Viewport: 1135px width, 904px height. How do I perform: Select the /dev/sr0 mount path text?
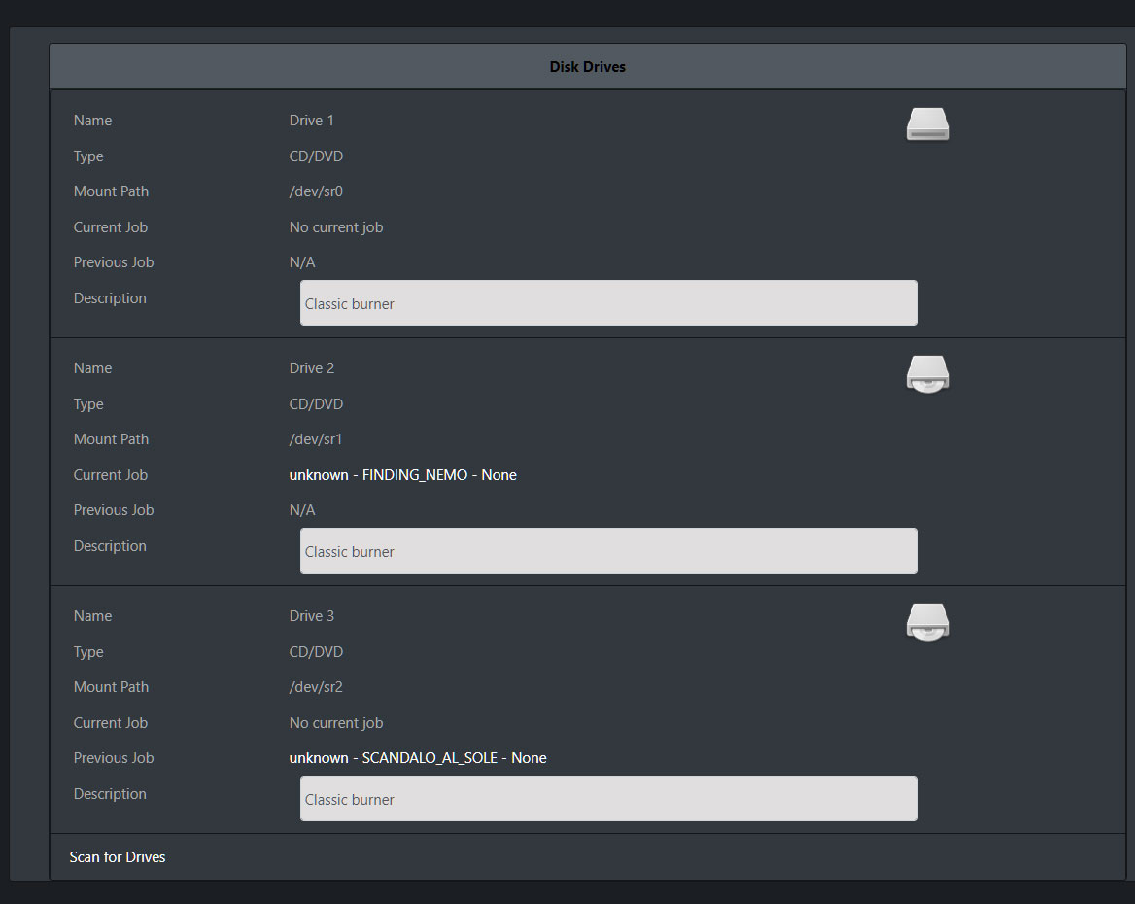point(316,191)
